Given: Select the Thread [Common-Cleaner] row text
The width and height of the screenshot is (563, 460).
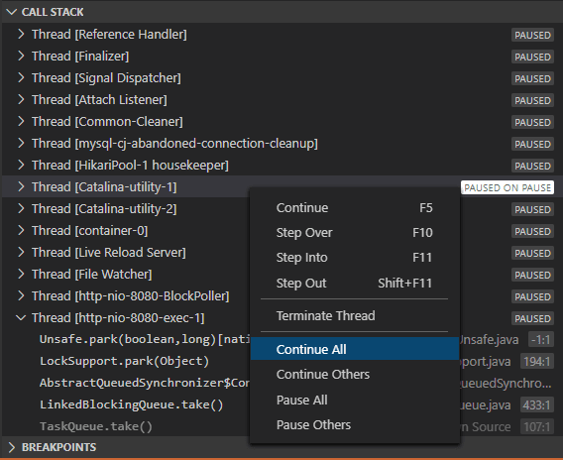Looking at the screenshot, I should click(x=107, y=122).
